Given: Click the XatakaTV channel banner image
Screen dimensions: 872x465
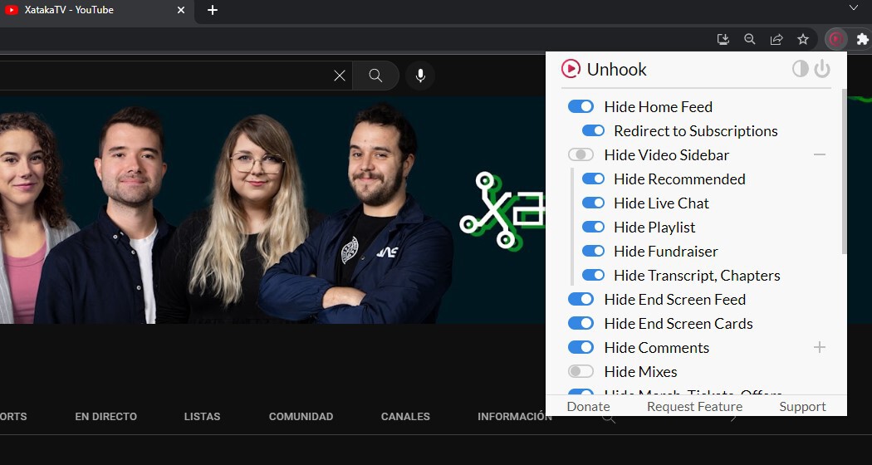Looking at the screenshot, I should [x=272, y=210].
